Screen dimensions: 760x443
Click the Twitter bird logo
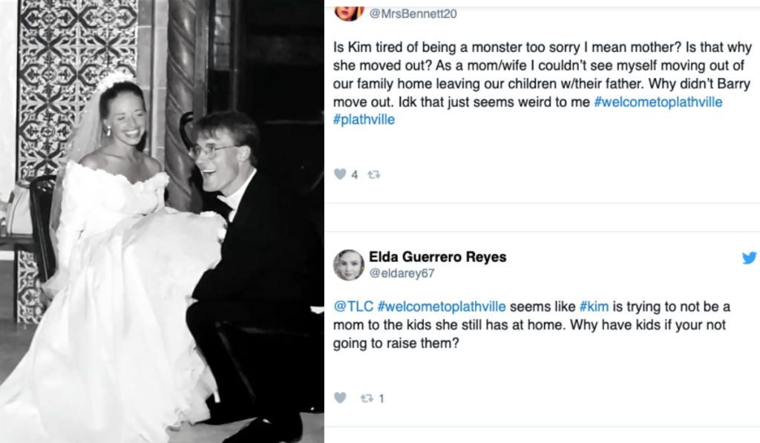pos(749,257)
